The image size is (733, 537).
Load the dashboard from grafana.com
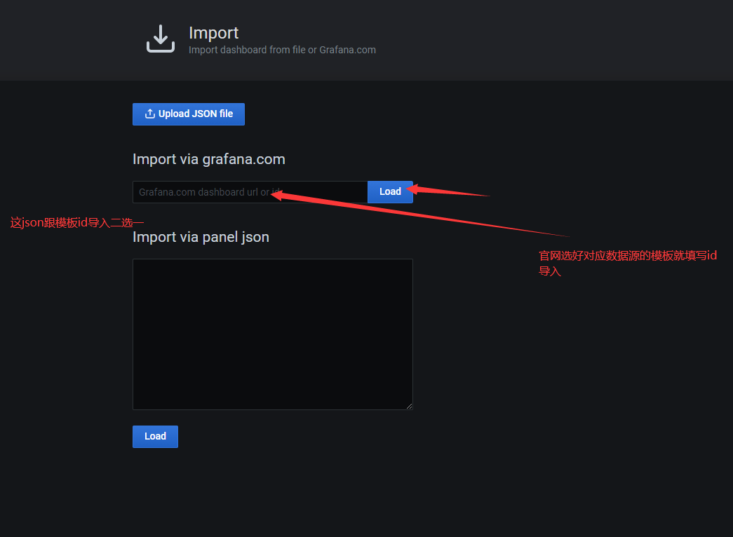(390, 192)
